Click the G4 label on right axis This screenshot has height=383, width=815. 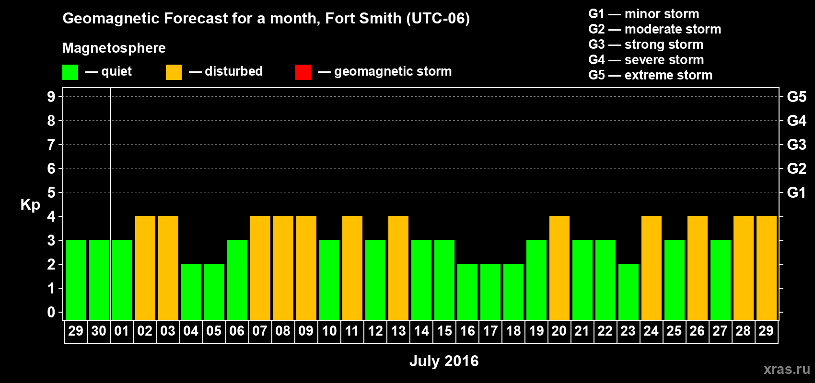click(796, 121)
